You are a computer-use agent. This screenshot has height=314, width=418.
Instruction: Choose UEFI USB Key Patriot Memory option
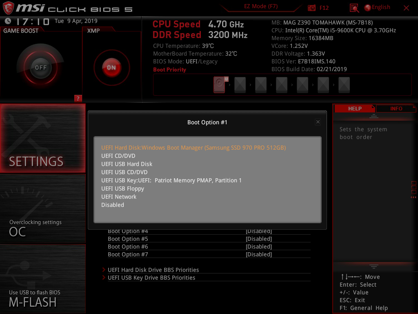tap(171, 180)
